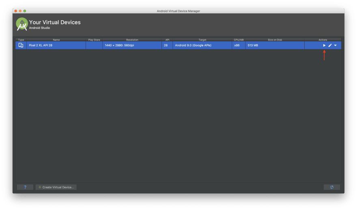Screen dimensions: 357x210
Task: Edit the Pixel 2 XL AVD with pencil icon
Action: pos(330,45)
